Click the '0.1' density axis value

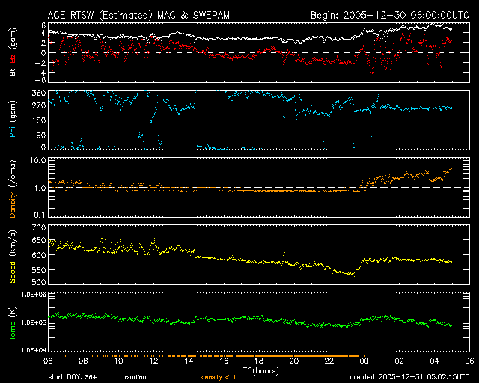(x=40, y=215)
